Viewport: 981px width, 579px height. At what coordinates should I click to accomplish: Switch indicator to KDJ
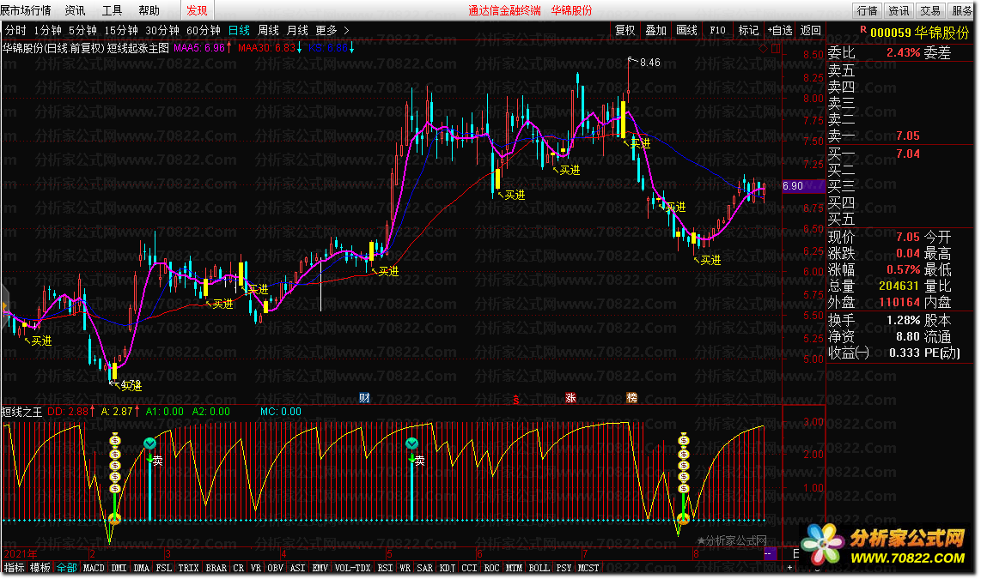point(448,568)
